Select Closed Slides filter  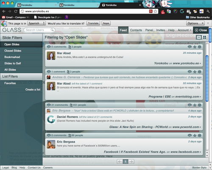point(13,50)
